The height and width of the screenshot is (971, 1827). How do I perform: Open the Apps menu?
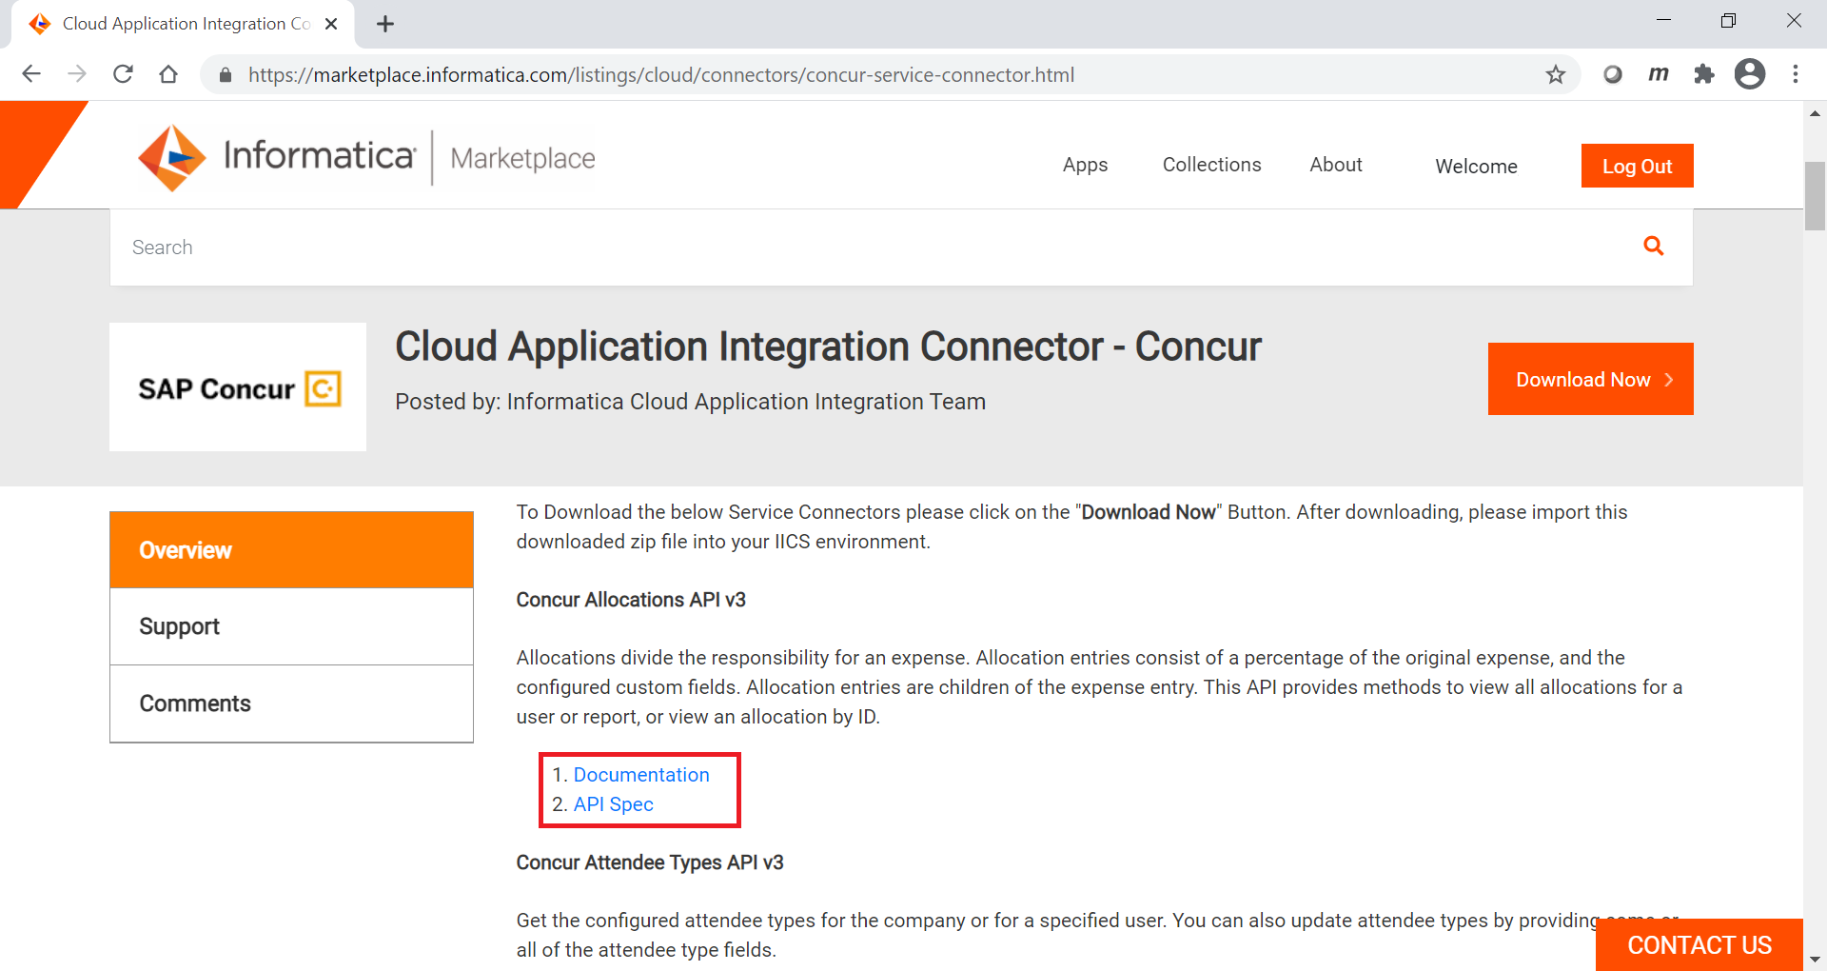click(1085, 165)
